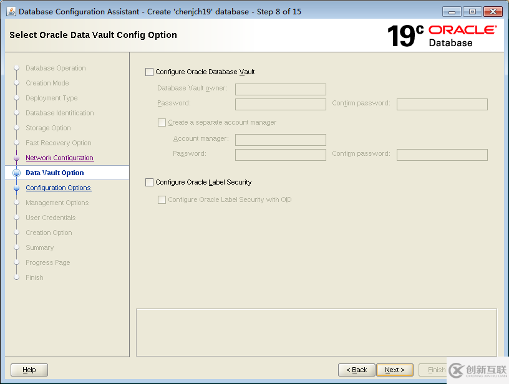Click the Finish step label in sidebar
The width and height of the screenshot is (509, 384).
click(34, 277)
